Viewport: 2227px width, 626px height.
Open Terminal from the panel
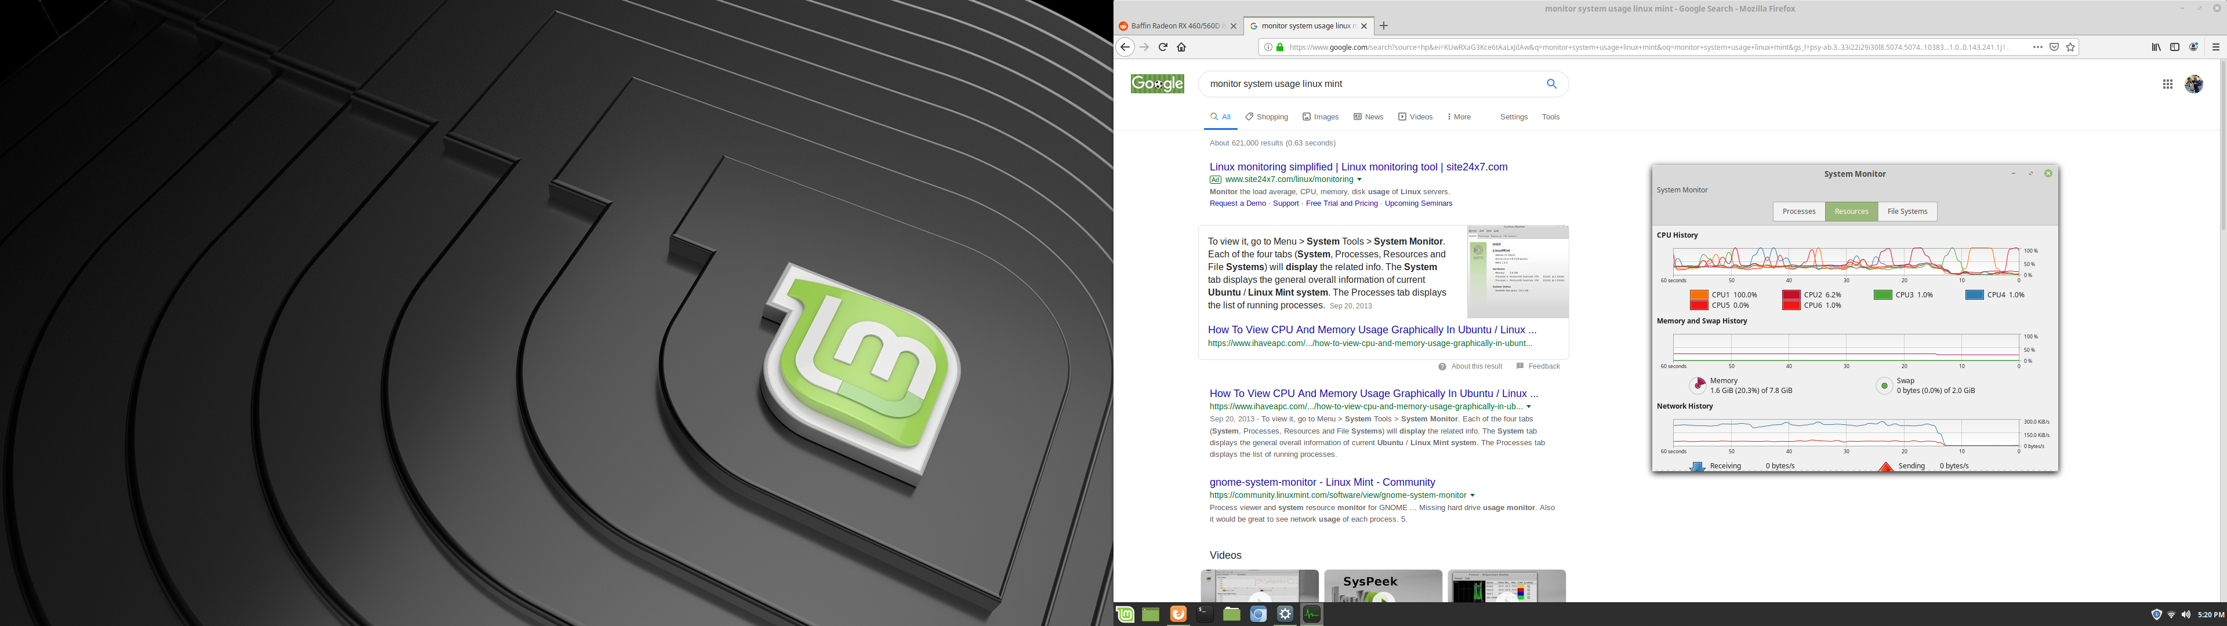point(1205,614)
